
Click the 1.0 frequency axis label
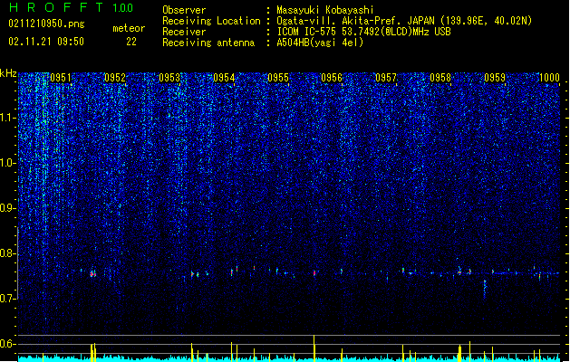8,163
